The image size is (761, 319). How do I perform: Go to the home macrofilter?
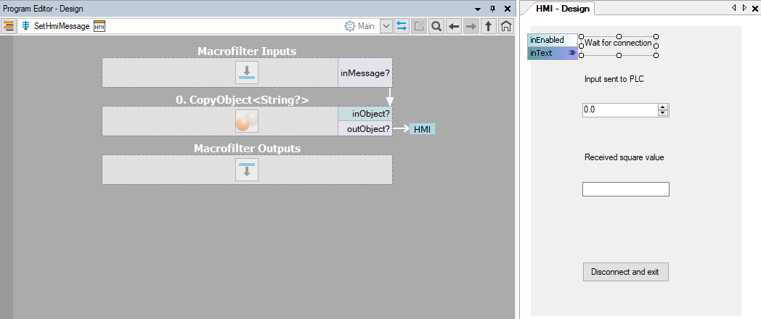click(505, 26)
